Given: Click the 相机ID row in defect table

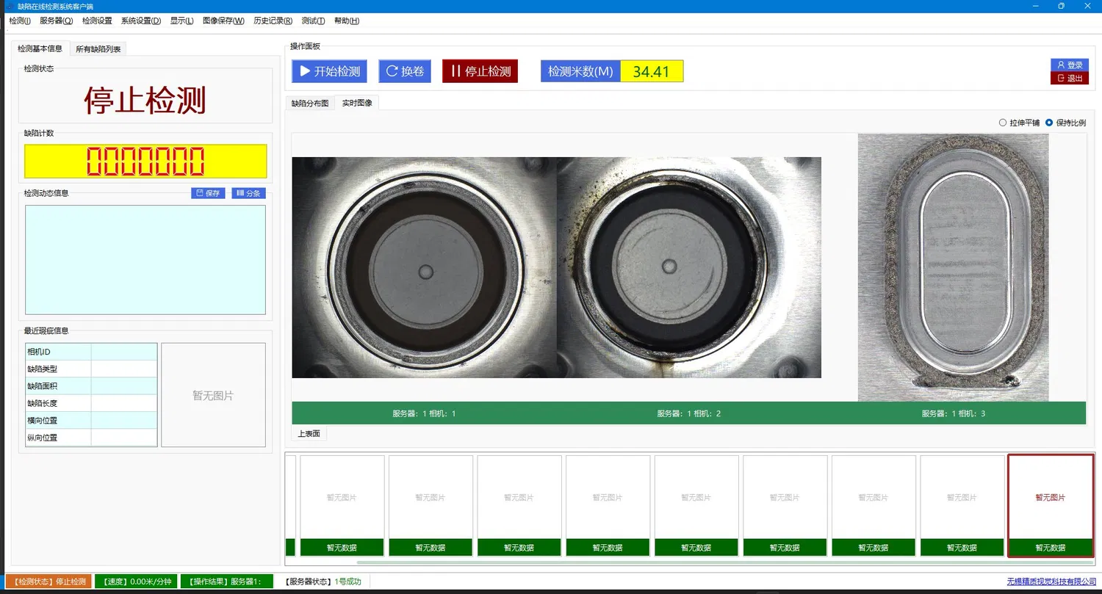Looking at the screenshot, I should (91, 352).
